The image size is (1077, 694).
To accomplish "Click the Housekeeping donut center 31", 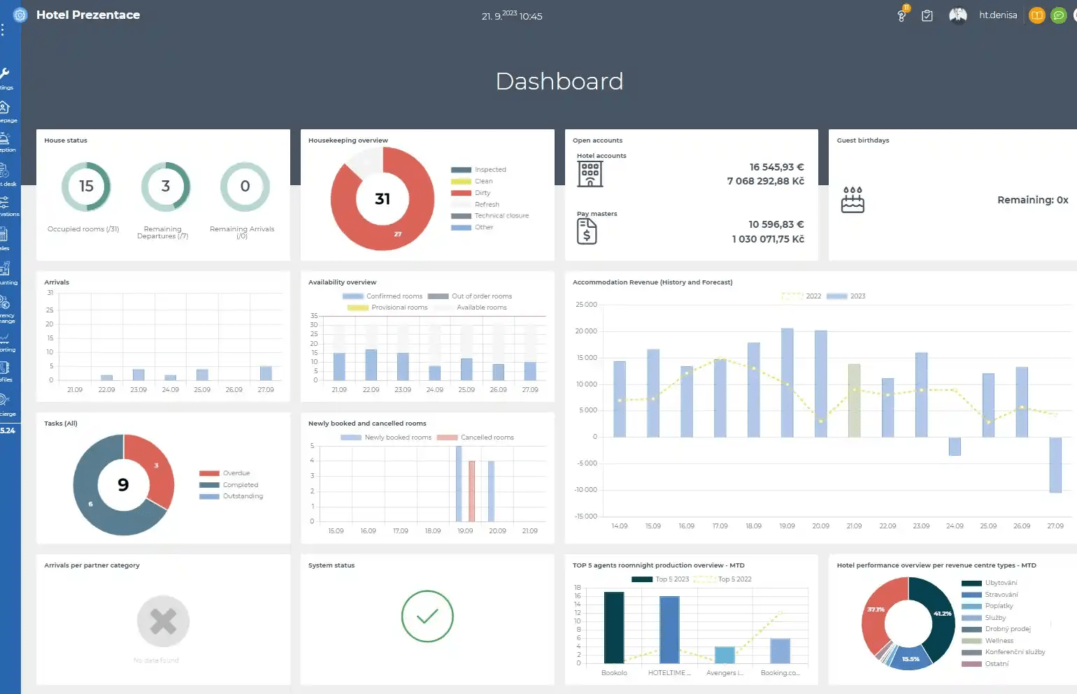I will tap(383, 199).
